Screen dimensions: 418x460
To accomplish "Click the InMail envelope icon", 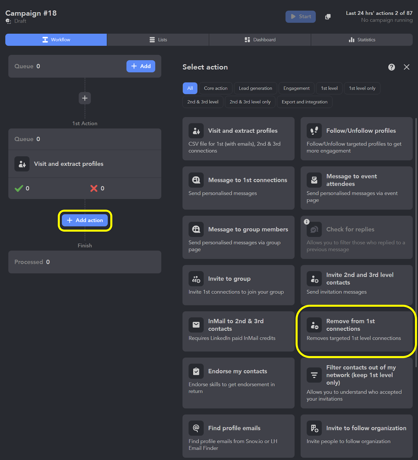I will [196, 325].
